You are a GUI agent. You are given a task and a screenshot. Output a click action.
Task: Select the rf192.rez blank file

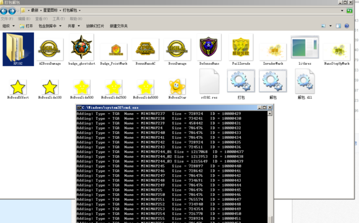coord(209,84)
